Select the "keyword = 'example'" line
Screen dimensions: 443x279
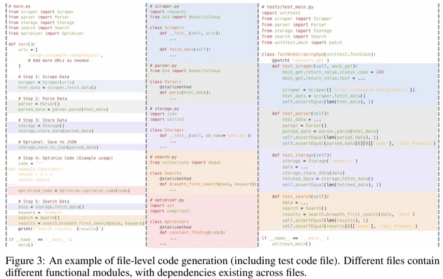(41, 213)
